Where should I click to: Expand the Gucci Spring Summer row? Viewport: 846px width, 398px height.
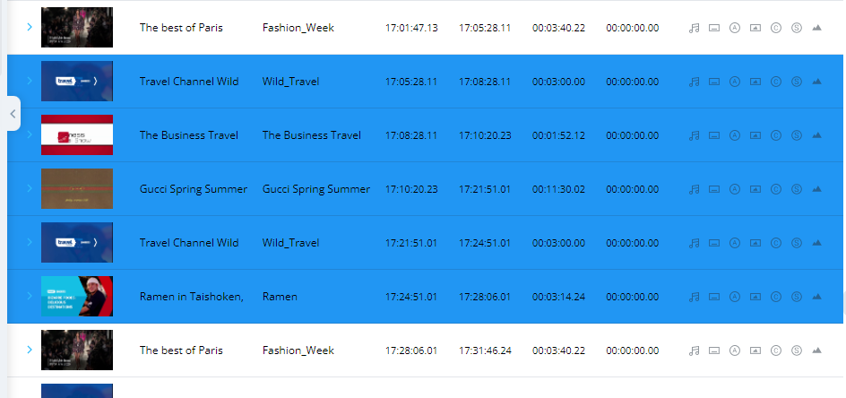tap(30, 189)
